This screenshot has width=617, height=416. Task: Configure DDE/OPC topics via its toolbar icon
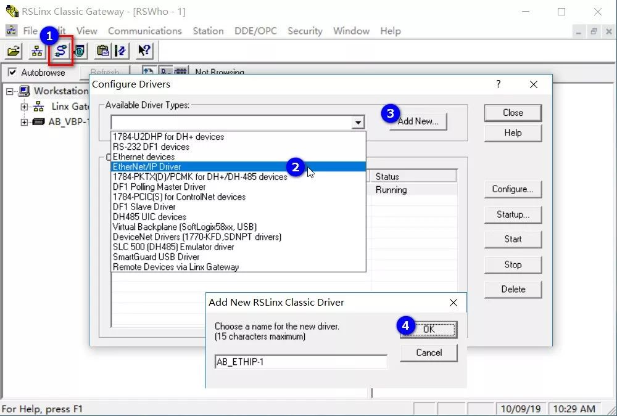click(x=120, y=51)
